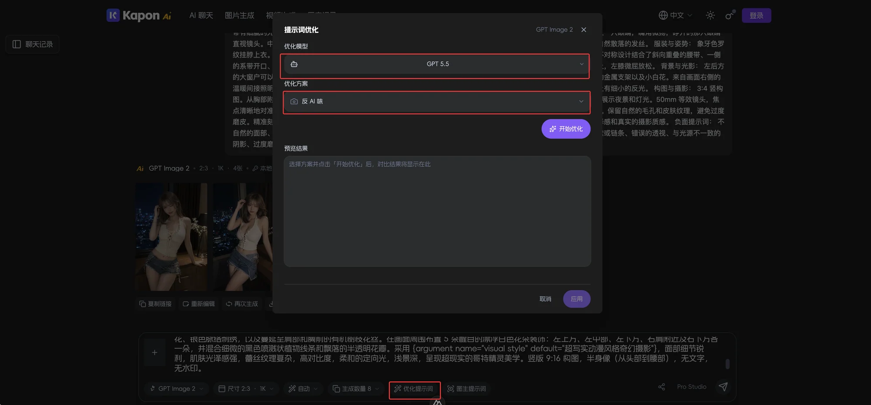Open the 生成数量 8 dropdown
The height and width of the screenshot is (405, 871).
(x=356, y=388)
